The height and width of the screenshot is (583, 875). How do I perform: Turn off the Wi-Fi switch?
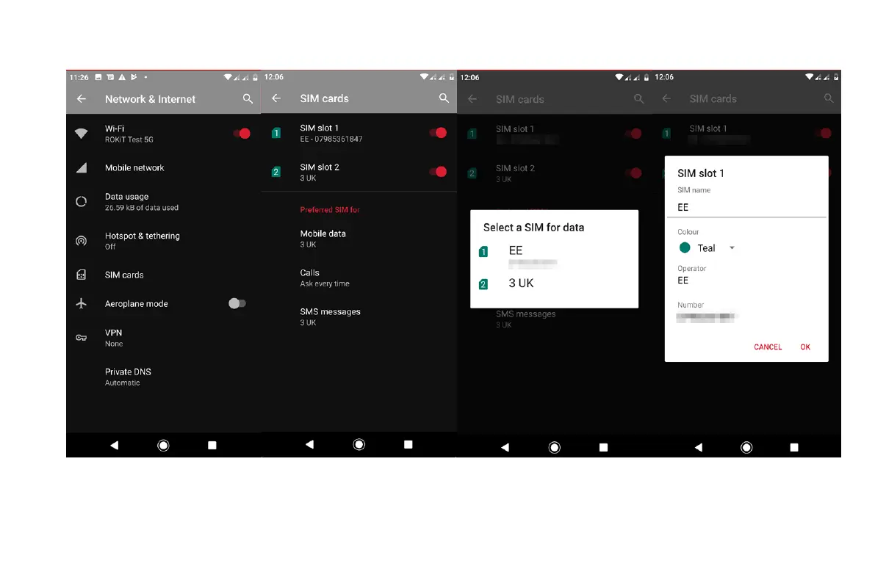(x=242, y=134)
